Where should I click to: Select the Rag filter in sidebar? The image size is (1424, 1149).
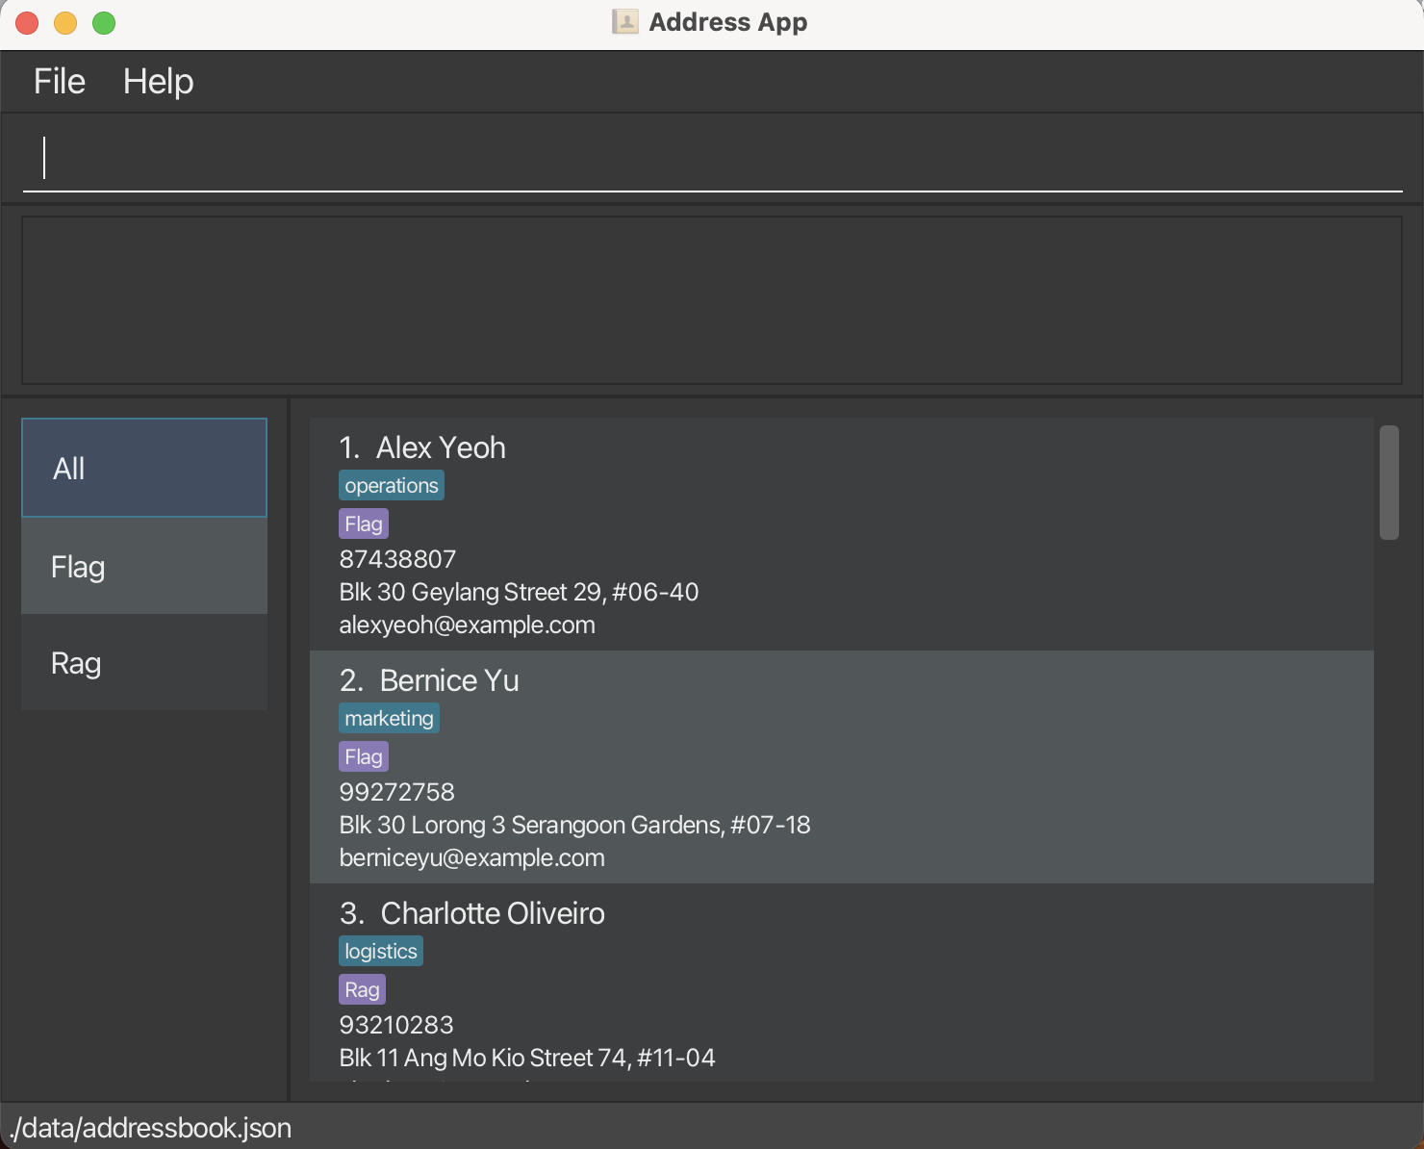144,663
